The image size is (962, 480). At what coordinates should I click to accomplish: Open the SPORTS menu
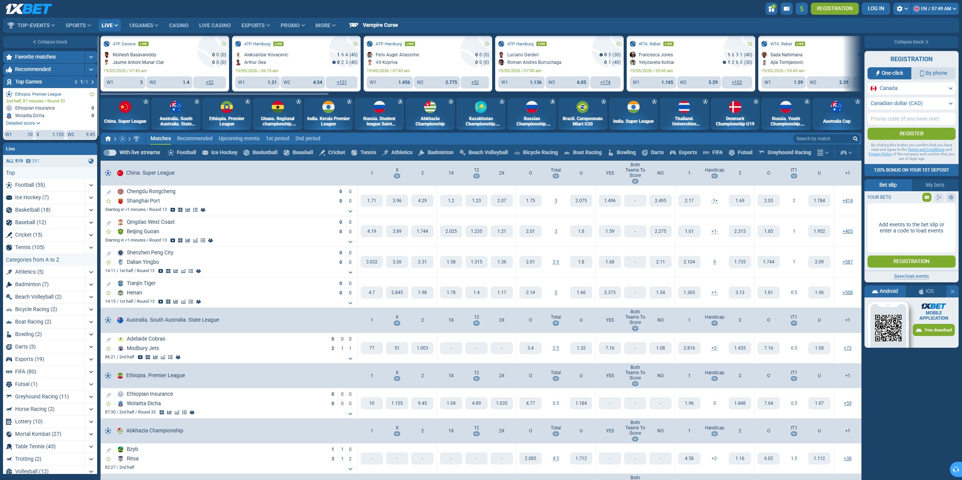click(x=78, y=25)
